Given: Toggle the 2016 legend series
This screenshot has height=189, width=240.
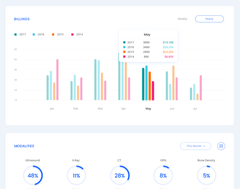Looking at the screenshot, I should [x=39, y=34].
